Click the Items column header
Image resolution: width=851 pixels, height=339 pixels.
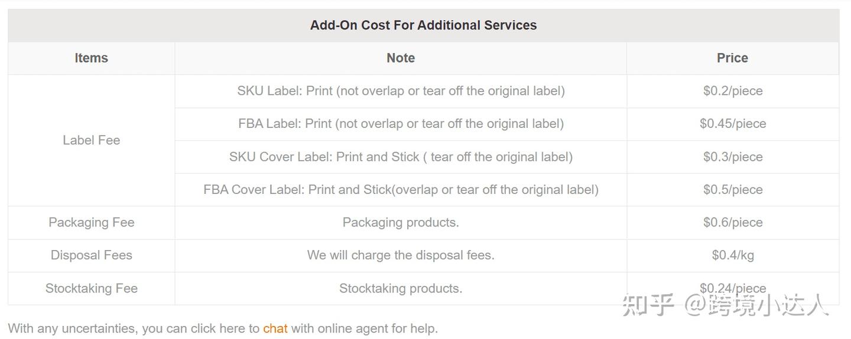pos(91,58)
